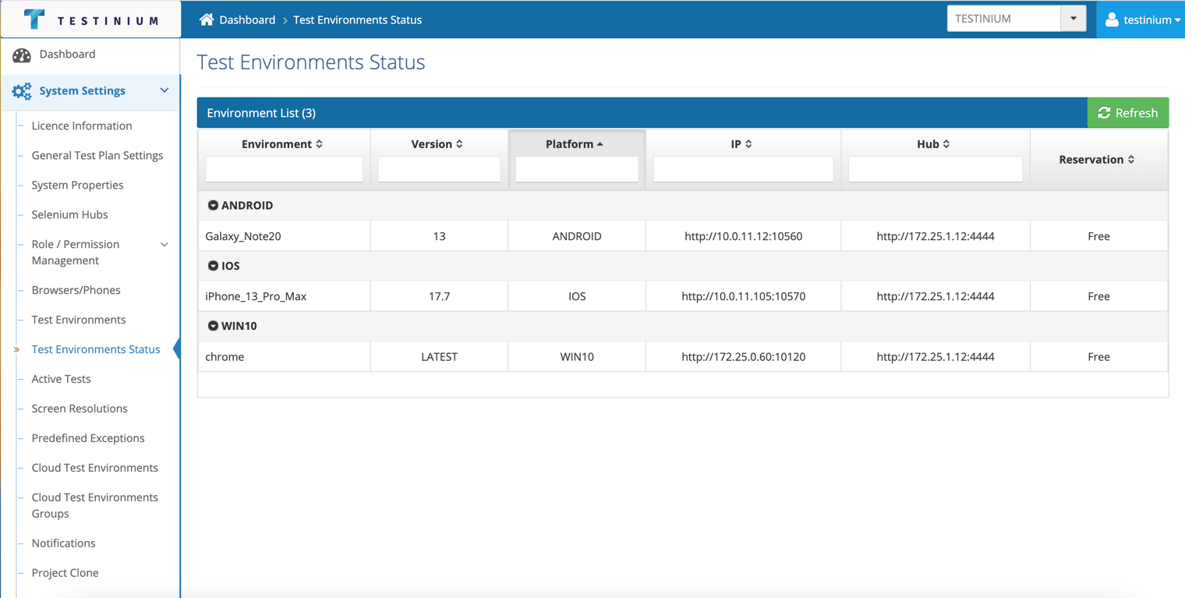Click the Platform filter input
Image resolution: width=1185 pixels, height=598 pixels.
(x=577, y=169)
